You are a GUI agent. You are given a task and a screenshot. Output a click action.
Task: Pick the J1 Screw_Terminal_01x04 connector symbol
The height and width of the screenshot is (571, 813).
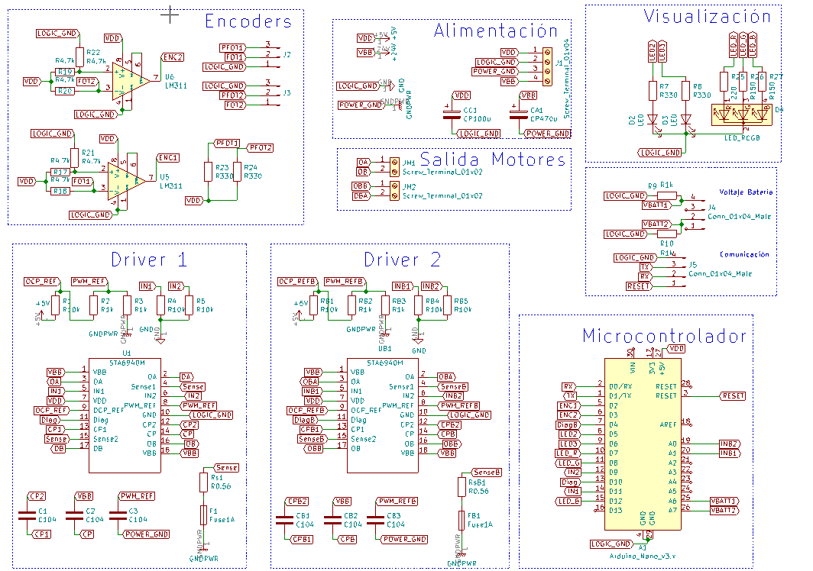(547, 67)
